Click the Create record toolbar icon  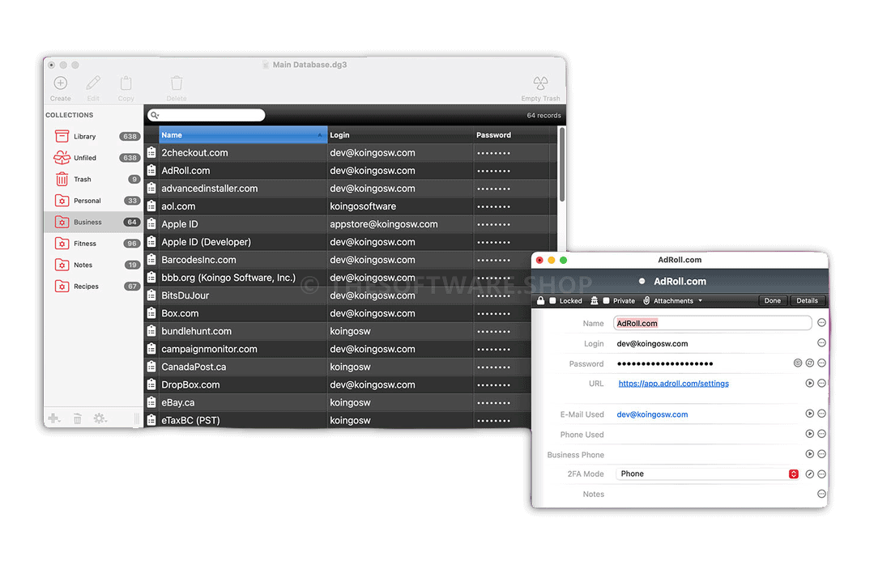pyautogui.click(x=60, y=83)
